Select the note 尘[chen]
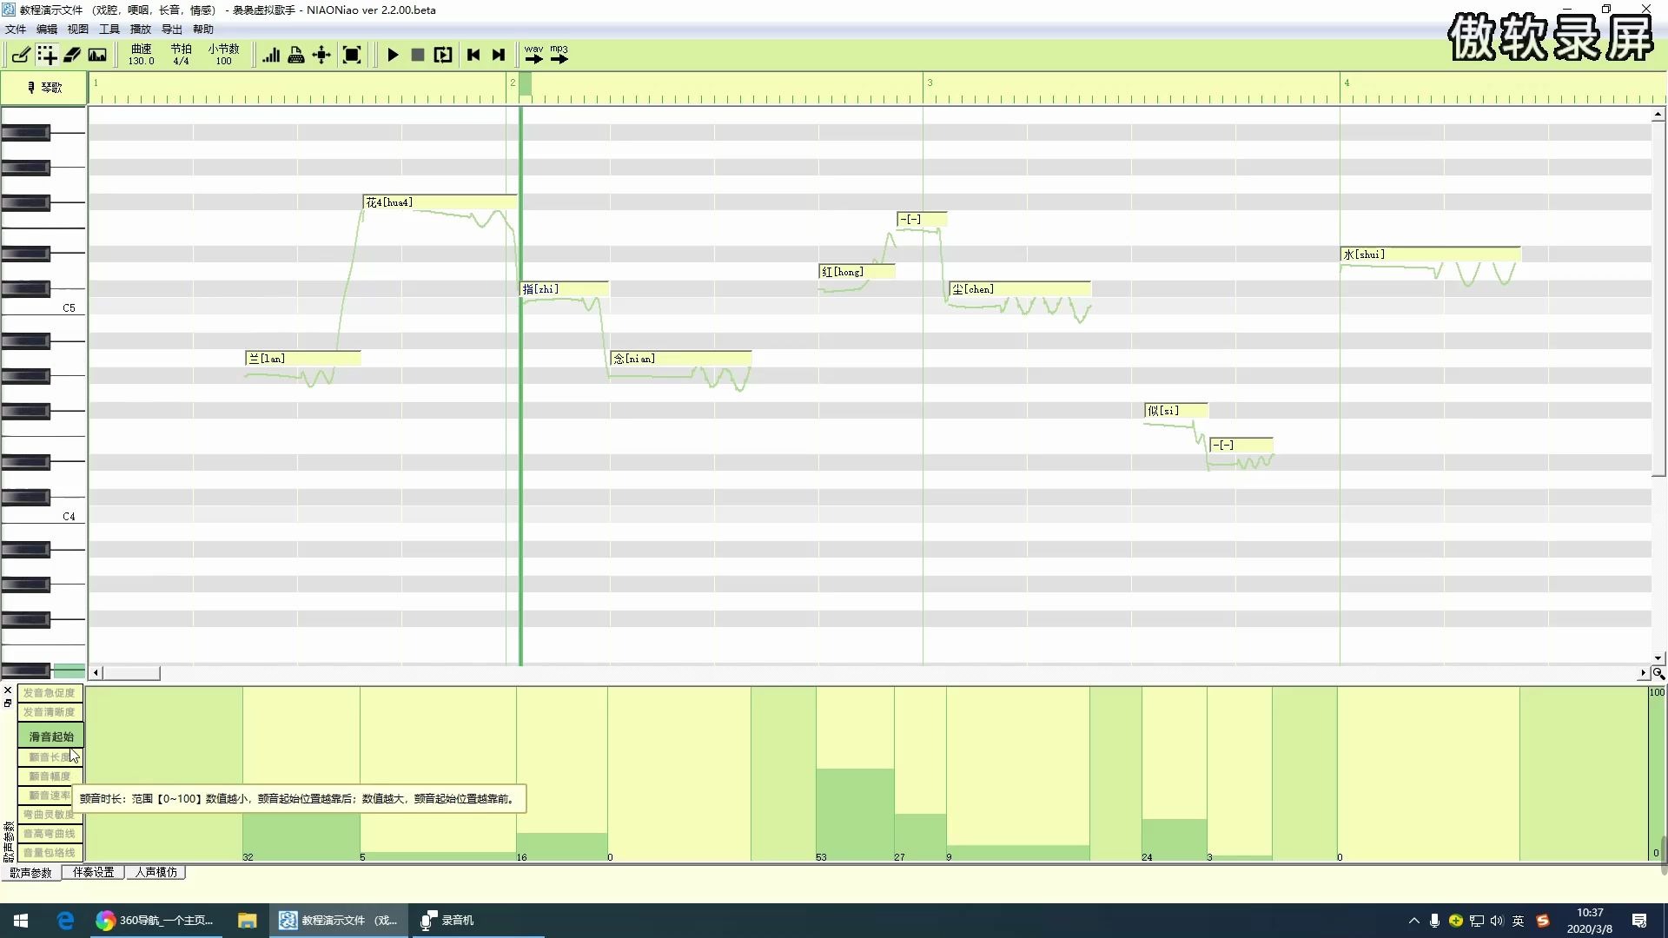Image resolution: width=1668 pixels, height=938 pixels. pyautogui.click(x=1020, y=289)
